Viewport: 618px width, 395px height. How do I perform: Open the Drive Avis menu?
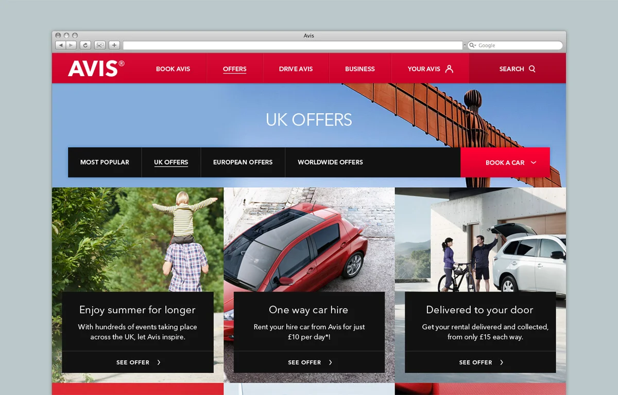coord(296,68)
